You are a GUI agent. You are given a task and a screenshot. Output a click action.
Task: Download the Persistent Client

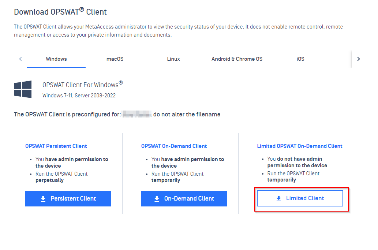[x=68, y=199]
